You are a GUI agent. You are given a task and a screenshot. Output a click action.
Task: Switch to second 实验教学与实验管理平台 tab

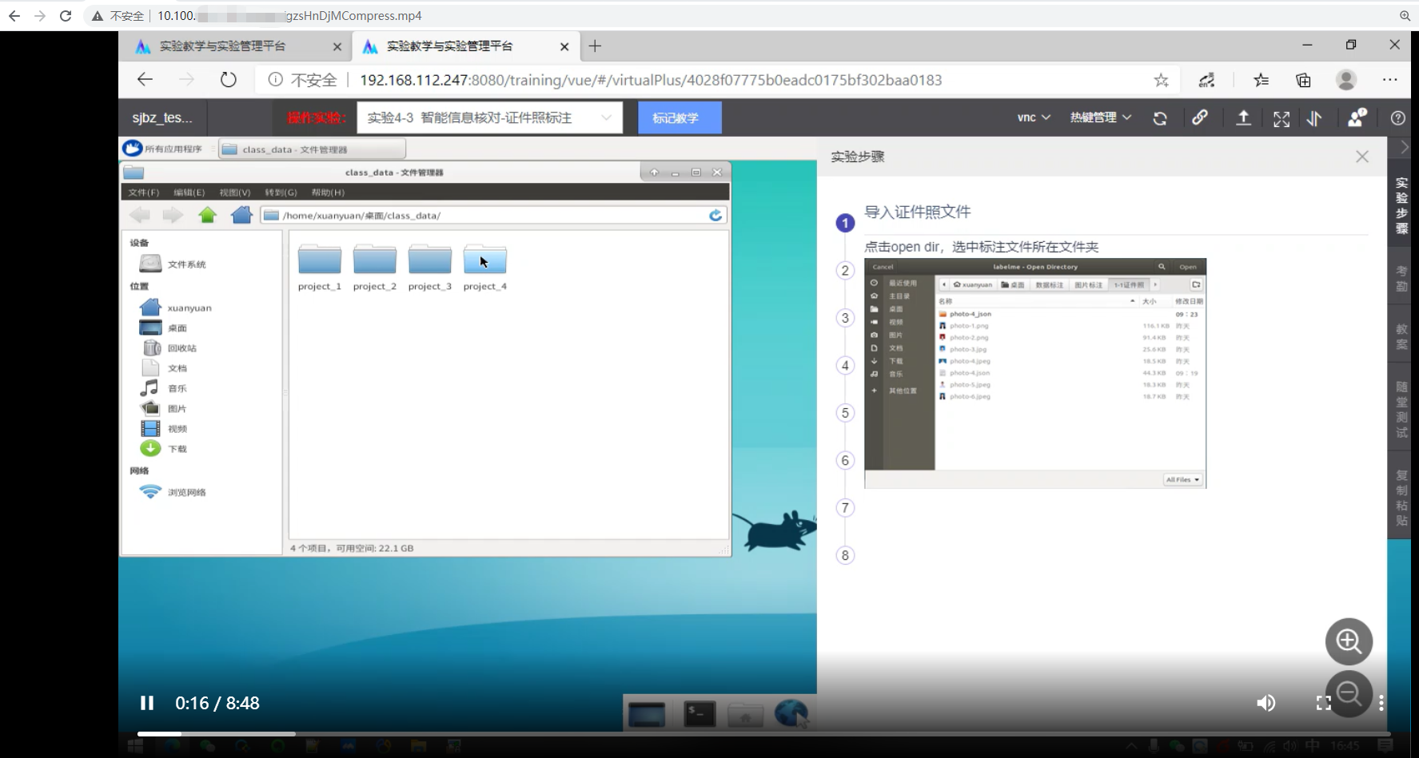464,46
